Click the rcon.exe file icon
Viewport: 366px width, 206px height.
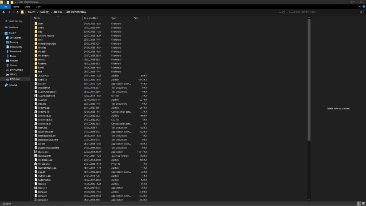pos(36,188)
